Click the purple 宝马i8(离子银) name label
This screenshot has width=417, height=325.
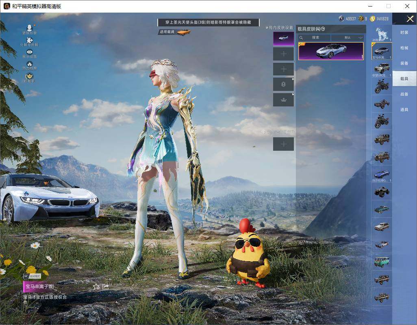(40, 286)
